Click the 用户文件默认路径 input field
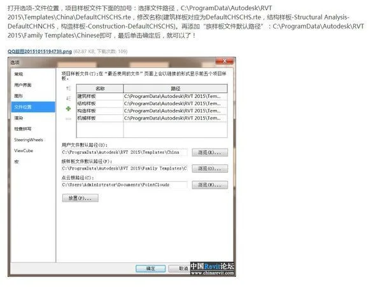This screenshot has height=289, width=382. pos(125,152)
